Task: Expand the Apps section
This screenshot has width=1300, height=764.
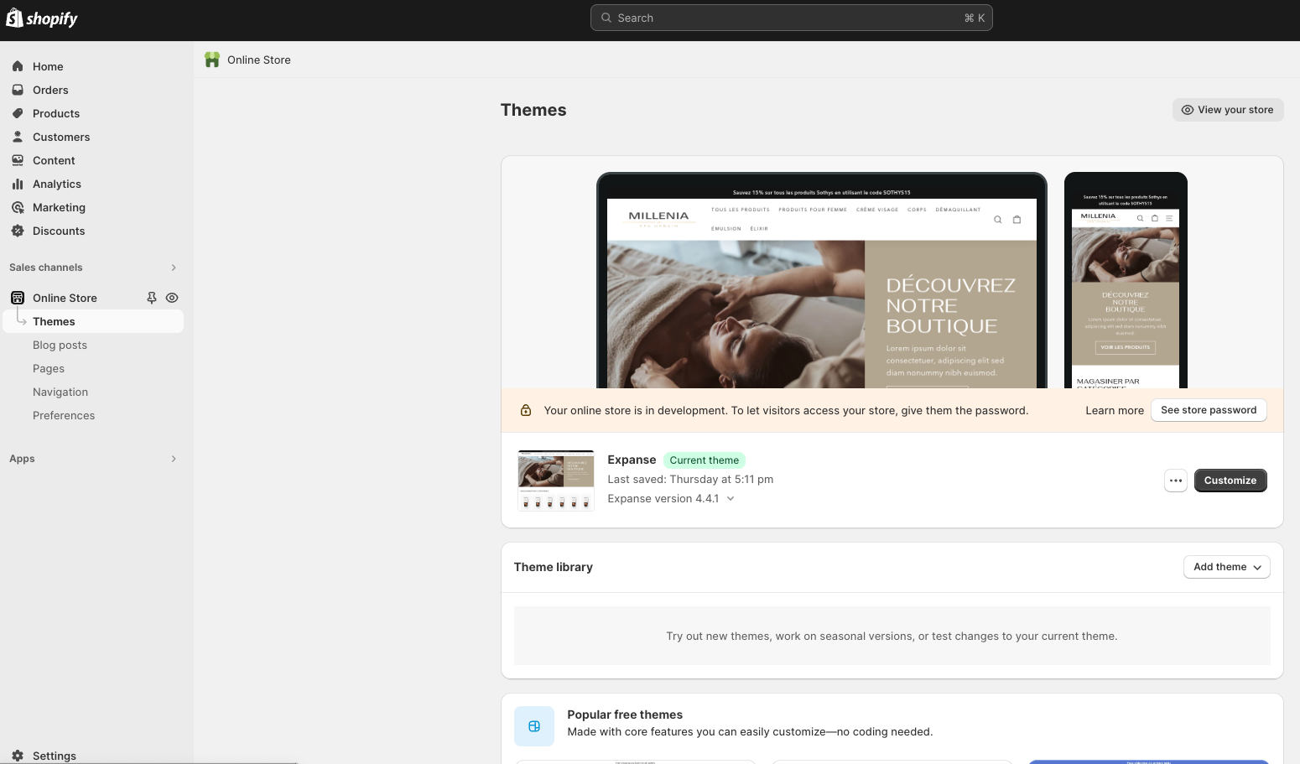Action: pyautogui.click(x=174, y=459)
